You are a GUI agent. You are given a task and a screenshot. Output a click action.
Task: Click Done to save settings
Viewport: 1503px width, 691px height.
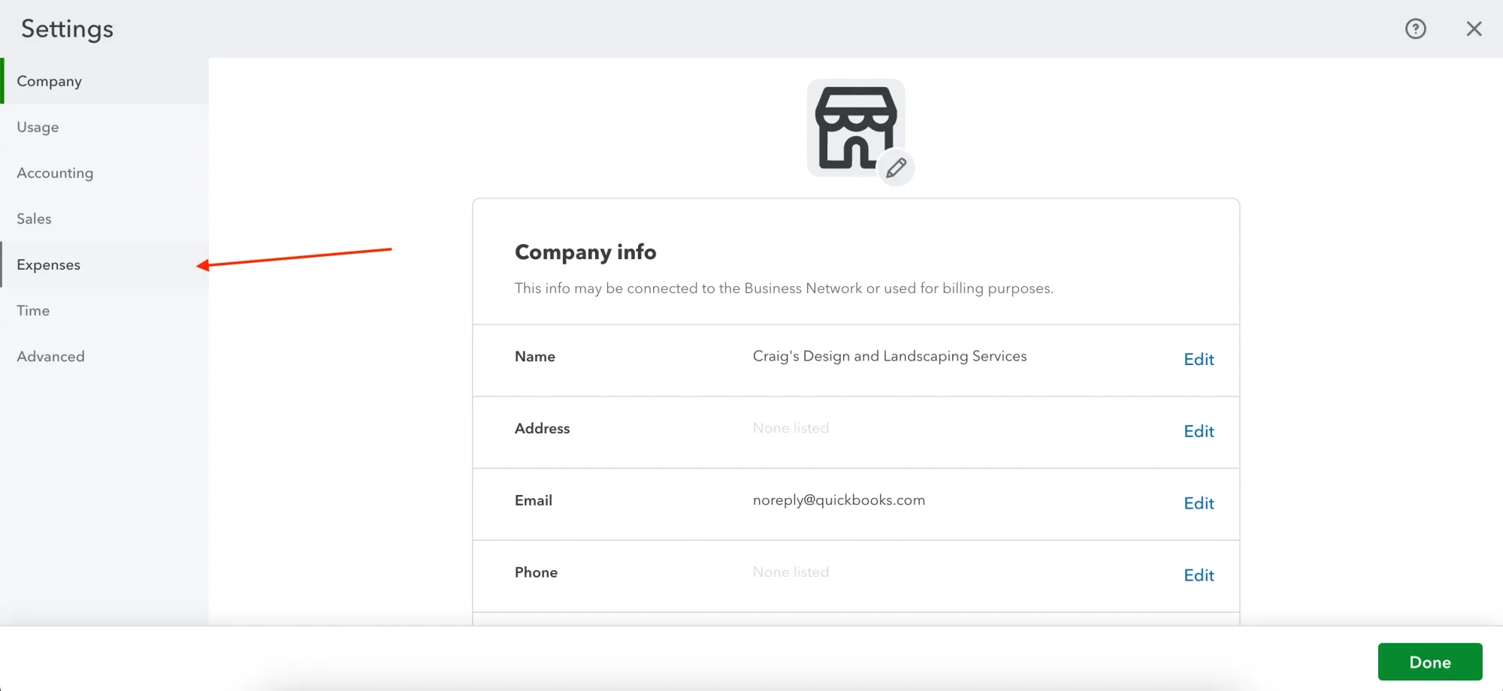tap(1430, 662)
